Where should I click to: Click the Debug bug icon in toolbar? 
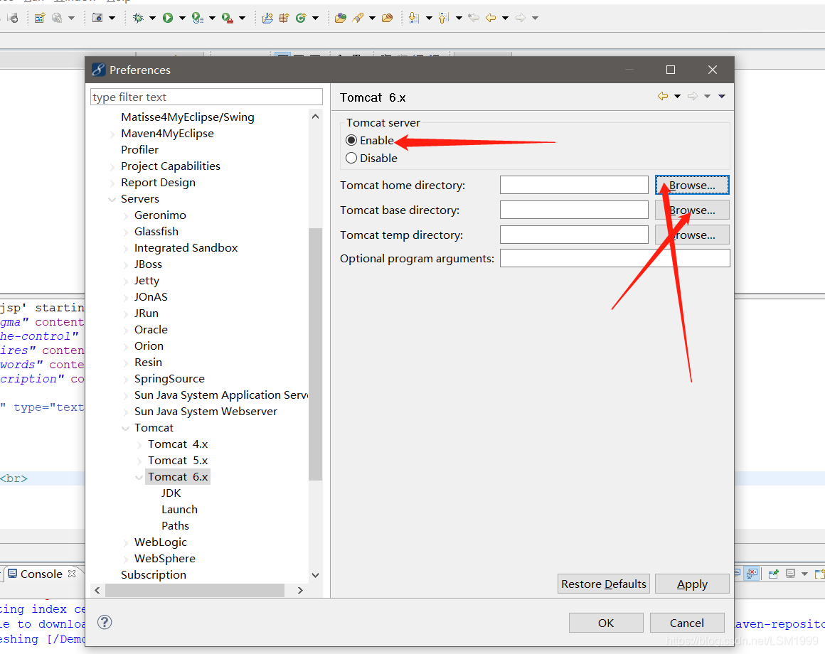coord(138,18)
